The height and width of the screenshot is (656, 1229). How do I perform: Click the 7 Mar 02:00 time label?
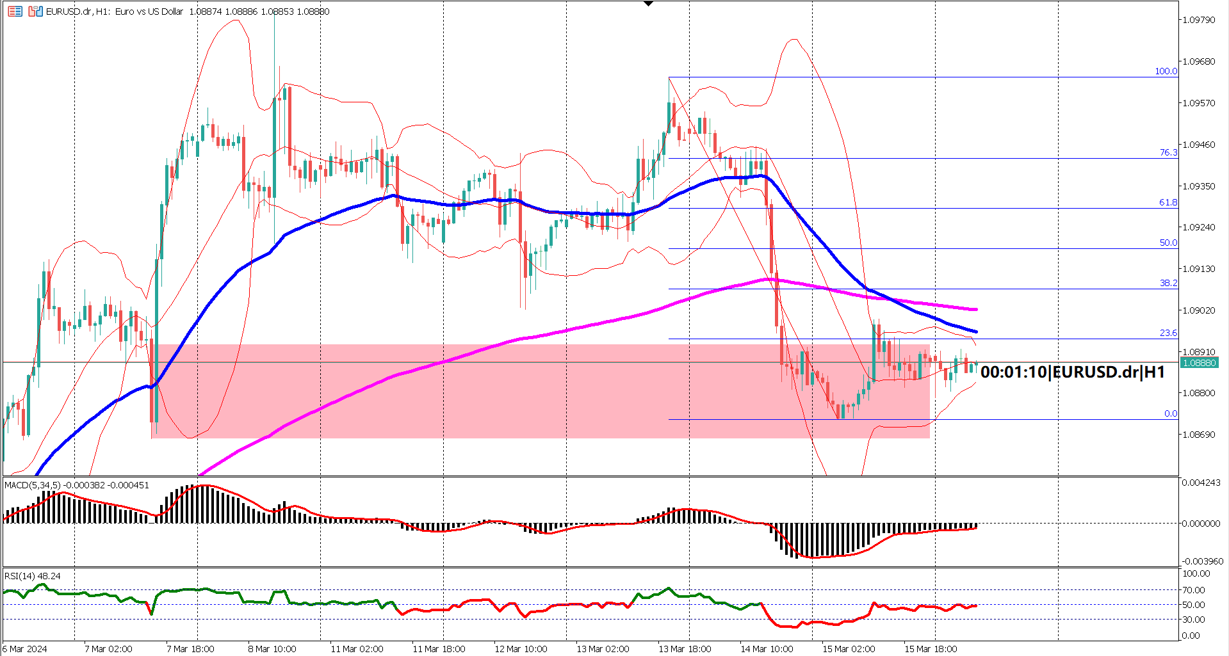[108, 649]
